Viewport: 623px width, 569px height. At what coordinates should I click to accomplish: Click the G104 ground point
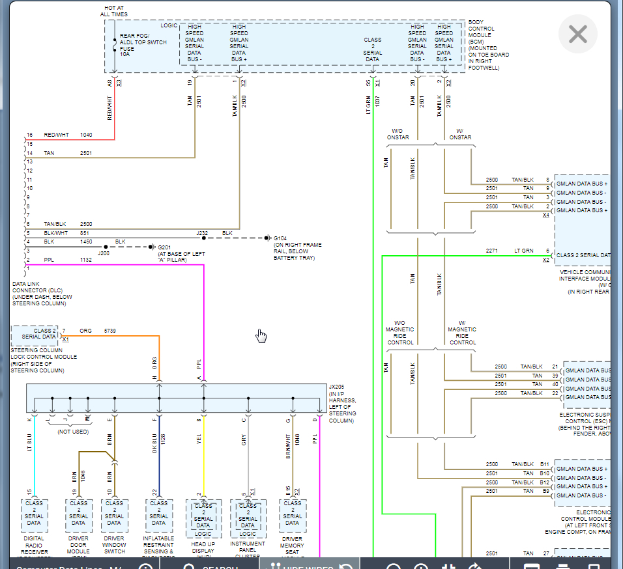click(x=268, y=238)
